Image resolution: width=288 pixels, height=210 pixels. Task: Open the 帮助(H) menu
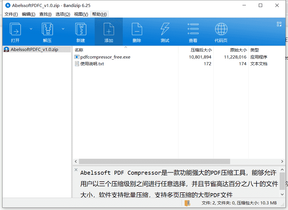tap(99, 14)
